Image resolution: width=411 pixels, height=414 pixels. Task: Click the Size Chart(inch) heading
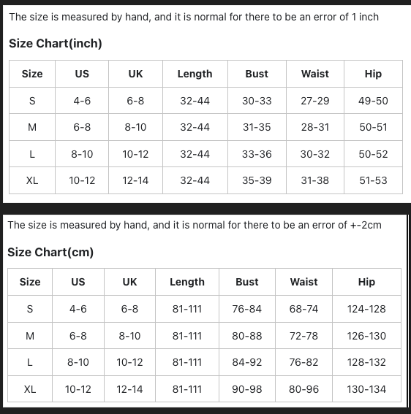56,44
